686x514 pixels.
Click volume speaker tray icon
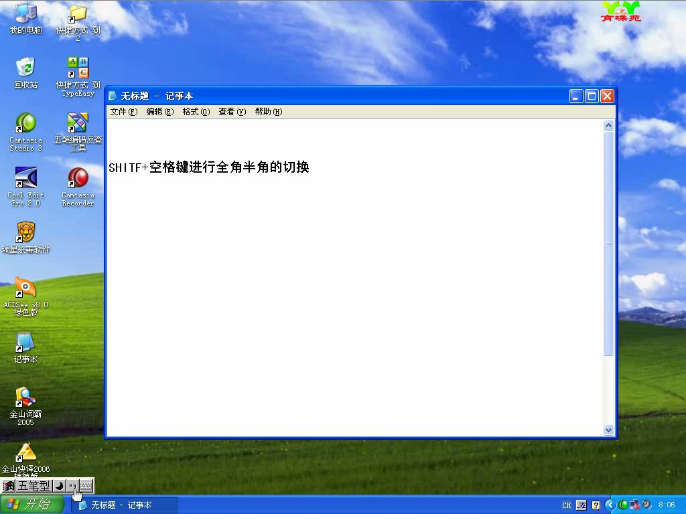646,505
